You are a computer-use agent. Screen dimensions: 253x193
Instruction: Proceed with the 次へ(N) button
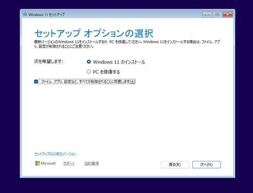(x=207, y=164)
